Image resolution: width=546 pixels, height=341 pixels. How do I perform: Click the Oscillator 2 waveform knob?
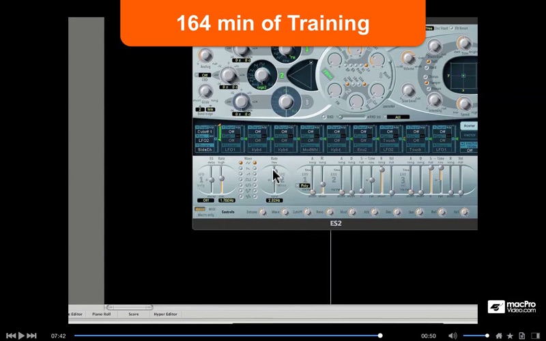[262, 74]
